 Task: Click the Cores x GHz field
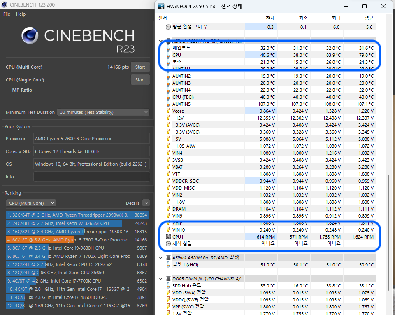(x=91, y=151)
